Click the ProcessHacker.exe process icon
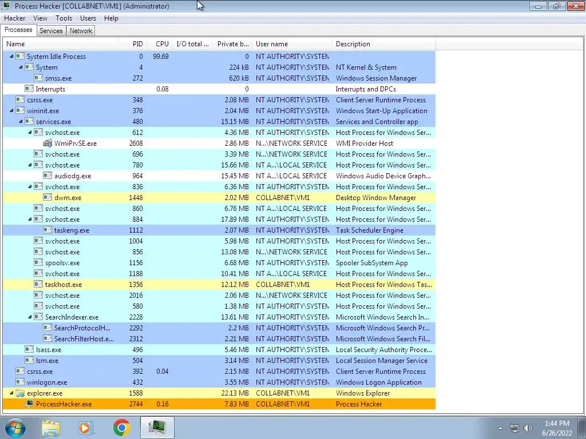Viewport: 586px width, 439px height. coord(29,404)
